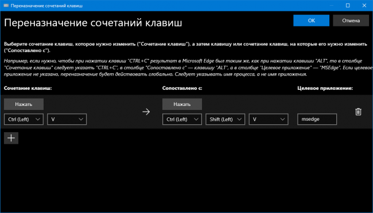Delete the Ctrl+V shortcut mapping with trash icon
The image size is (373, 213).
coord(358,112)
